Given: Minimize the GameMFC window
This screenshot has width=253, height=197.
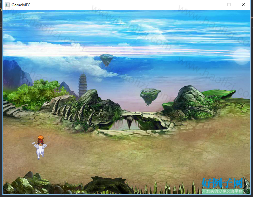Looking at the screenshot, I should click(x=215, y=5).
